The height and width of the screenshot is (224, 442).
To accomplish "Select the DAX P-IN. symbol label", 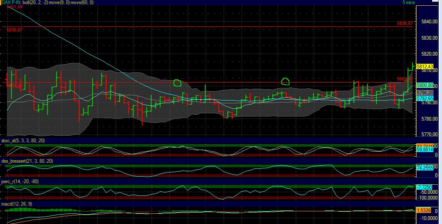I will coord(11,2).
